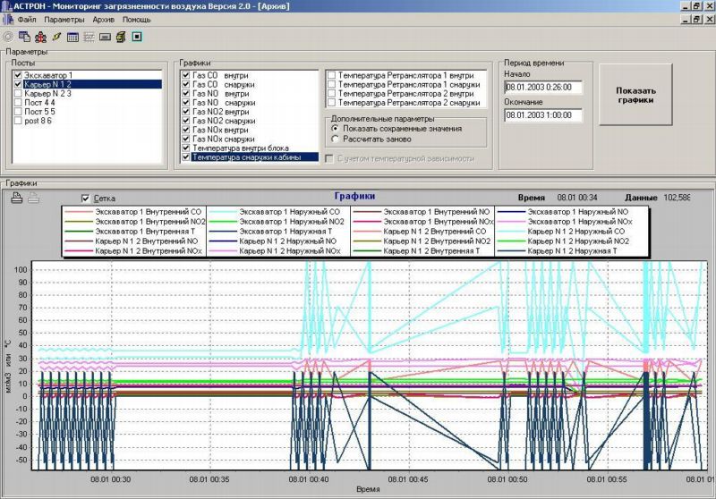Check Температура Ретранслятора 1 внутри

click(331, 76)
